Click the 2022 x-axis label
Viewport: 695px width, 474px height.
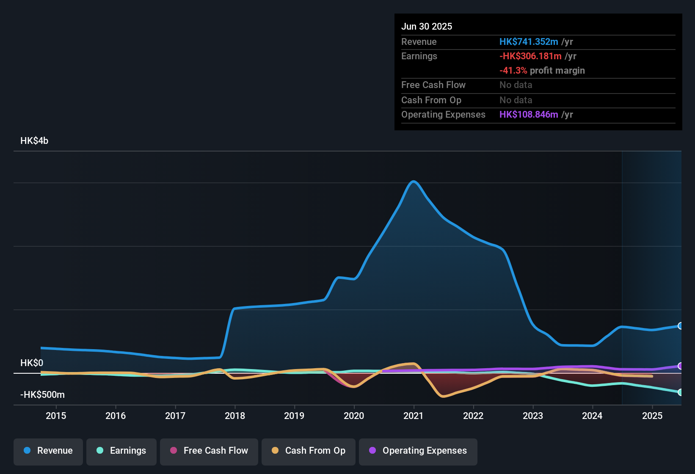(x=473, y=416)
